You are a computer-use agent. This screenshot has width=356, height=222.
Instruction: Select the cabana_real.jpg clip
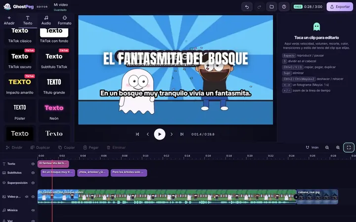click(317, 197)
